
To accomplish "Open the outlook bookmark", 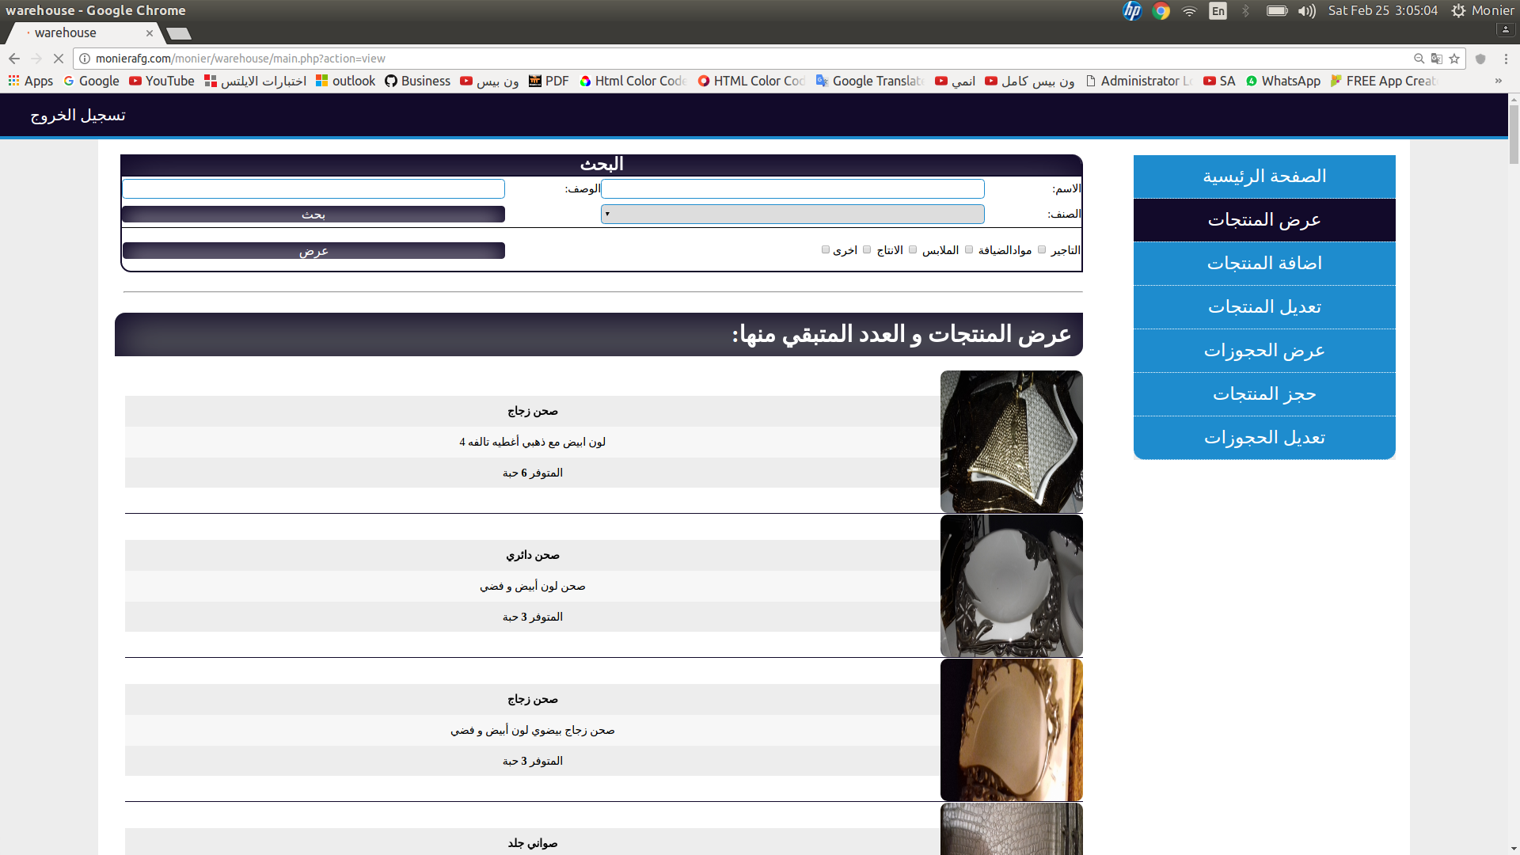I will tap(345, 81).
